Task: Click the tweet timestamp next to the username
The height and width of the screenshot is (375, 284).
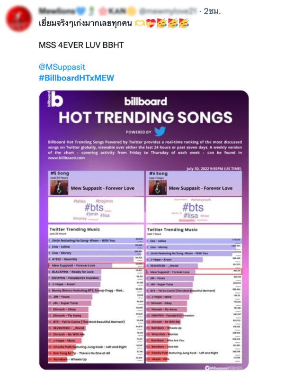Action: pyautogui.click(x=212, y=11)
